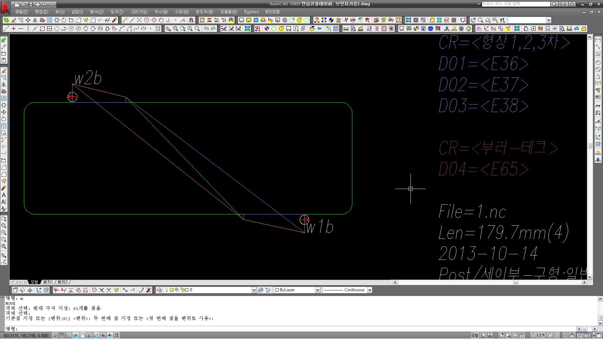Select the 모형 model tab
The width and height of the screenshot is (603, 339).
(x=34, y=282)
